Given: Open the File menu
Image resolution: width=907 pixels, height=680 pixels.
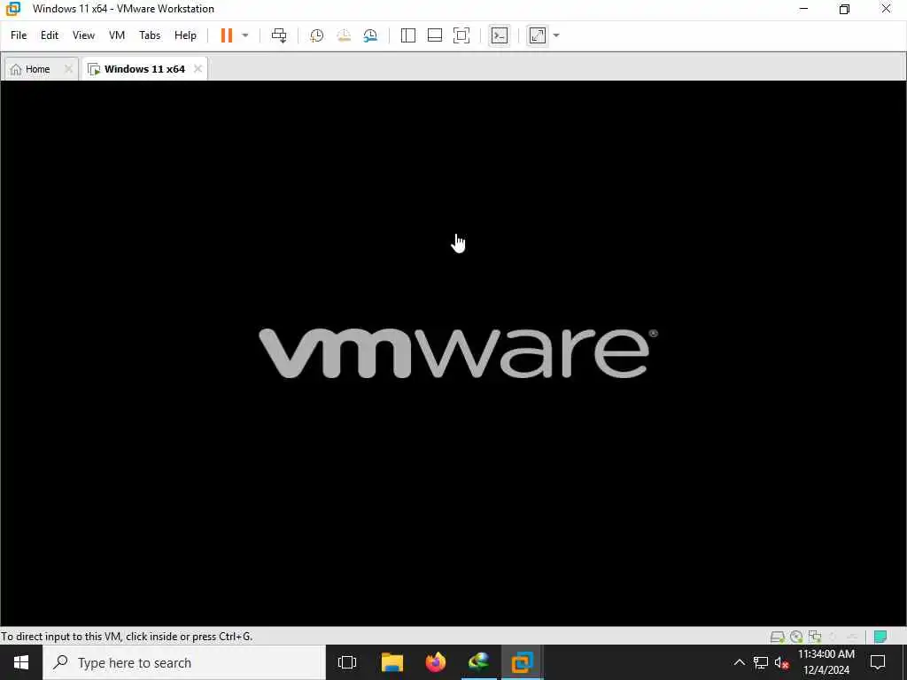Looking at the screenshot, I should tap(19, 35).
